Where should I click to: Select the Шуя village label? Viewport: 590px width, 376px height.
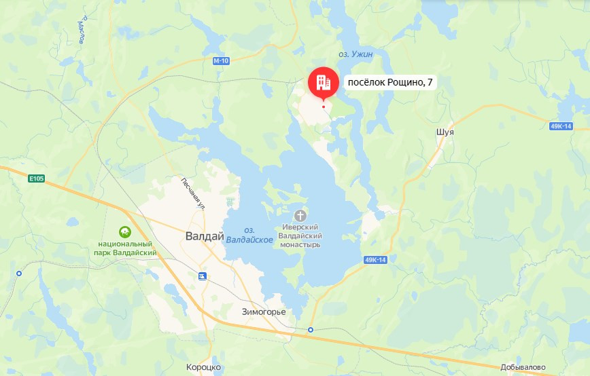(445, 132)
